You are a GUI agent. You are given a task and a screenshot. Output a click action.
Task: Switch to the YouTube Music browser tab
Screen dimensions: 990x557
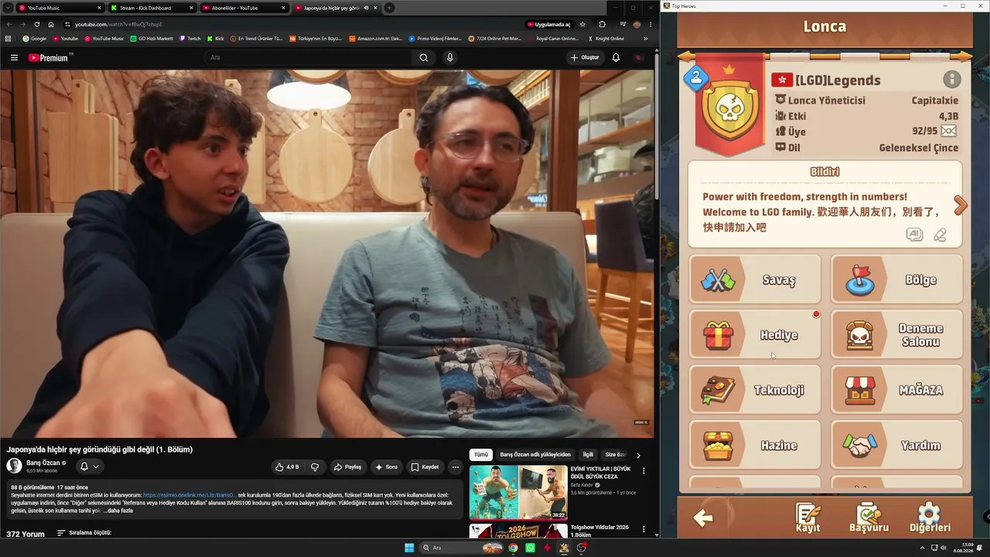pyautogui.click(x=59, y=8)
